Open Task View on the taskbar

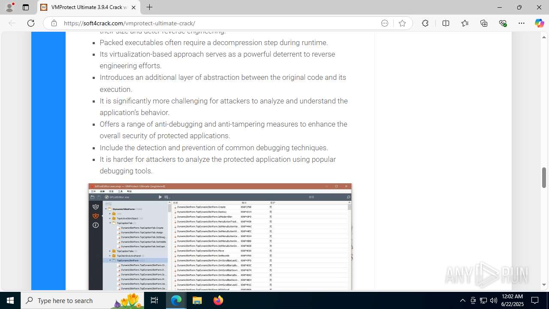[154, 300]
